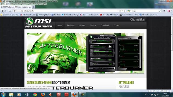This screenshot has height=97, width=173.
Task: Open the Battlelog / Sign in bookmark
Action: pyautogui.click(x=44, y=15)
